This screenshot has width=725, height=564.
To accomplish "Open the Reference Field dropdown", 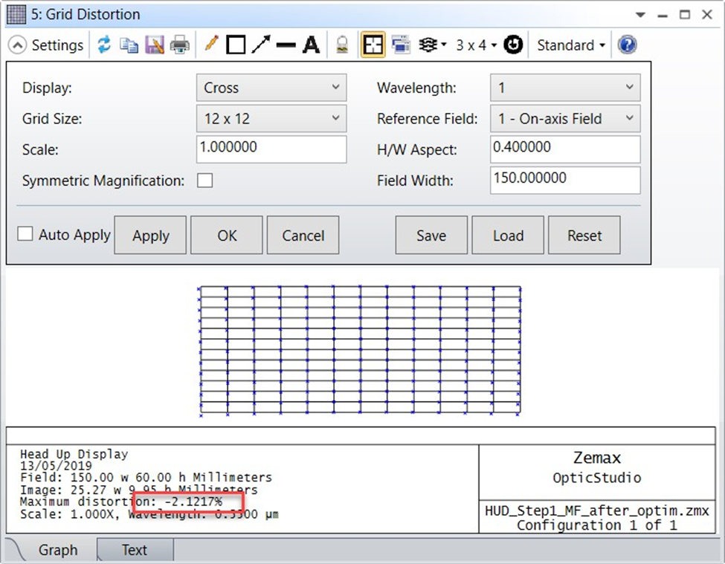I will pyautogui.click(x=564, y=118).
